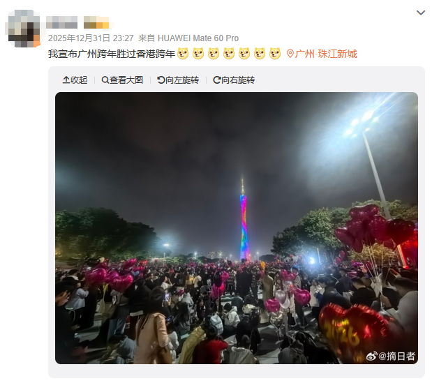Viewport: 439px width, 383px height.
Task: Rotate image right with 向右旋转
Action: click(x=234, y=80)
